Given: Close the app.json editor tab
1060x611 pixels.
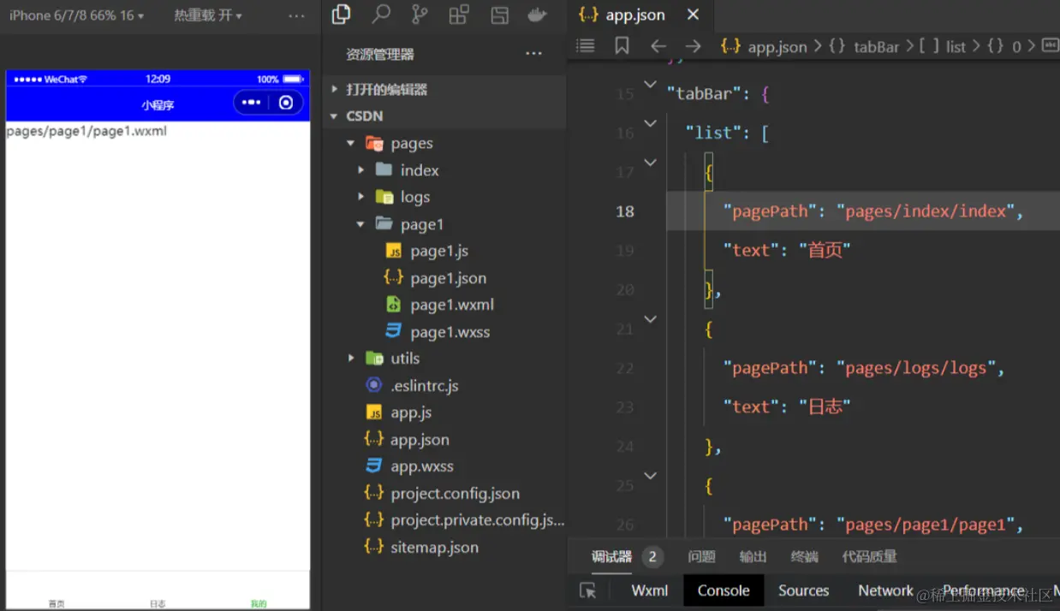Looking at the screenshot, I should click(x=694, y=15).
